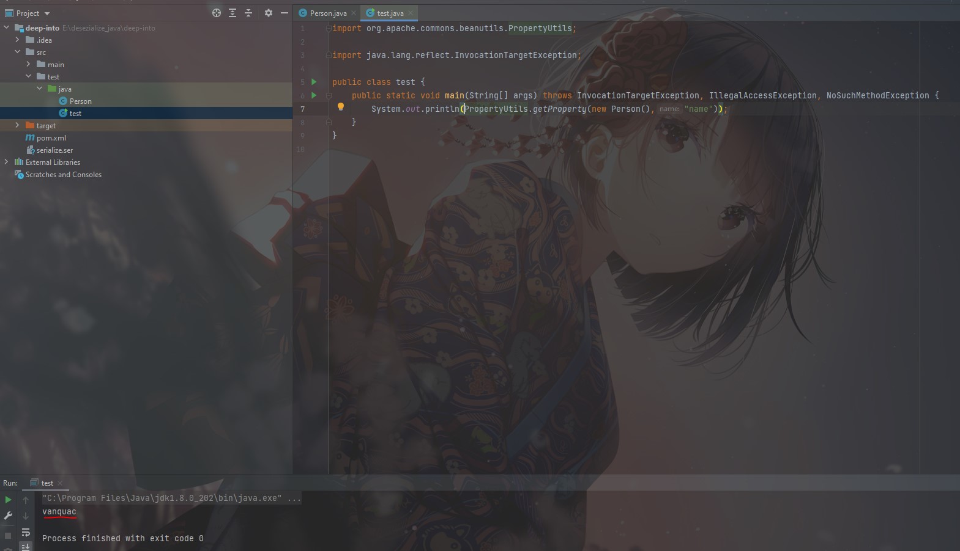Click the Maven pom.xml file icon
Viewport: 960px width, 551px height.
pyautogui.click(x=30, y=137)
